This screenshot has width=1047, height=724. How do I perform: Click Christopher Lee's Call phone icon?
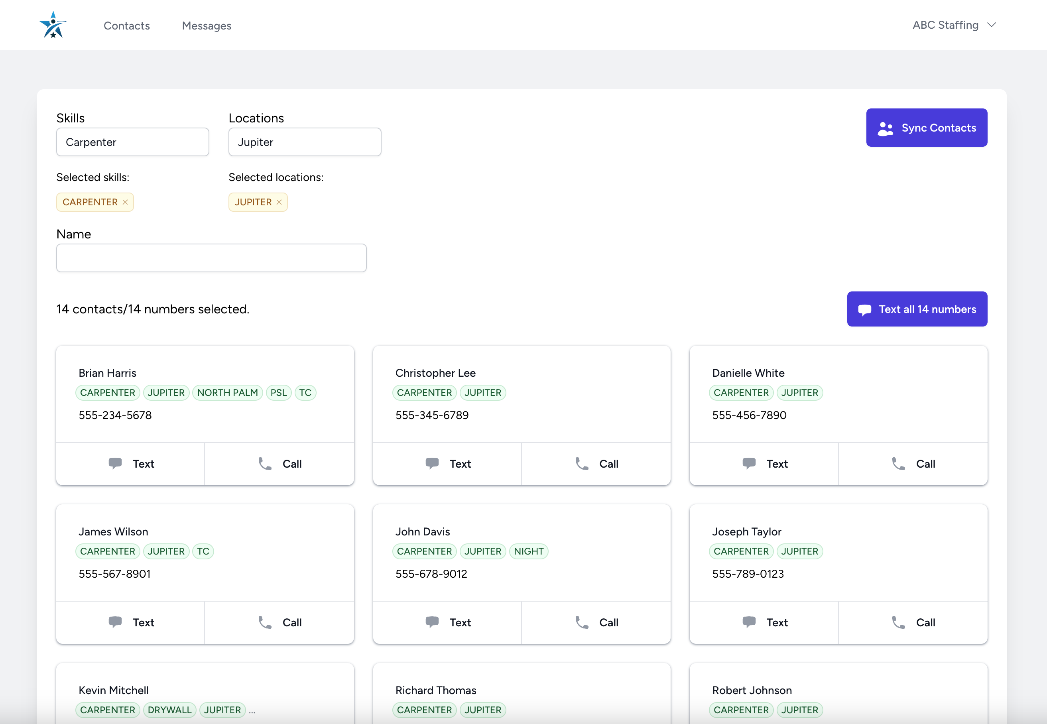pos(582,464)
